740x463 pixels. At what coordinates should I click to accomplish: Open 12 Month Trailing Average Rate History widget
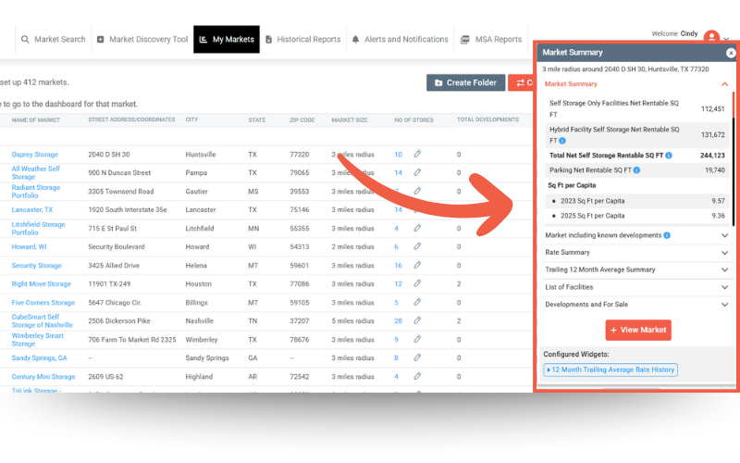click(x=610, y=369)
